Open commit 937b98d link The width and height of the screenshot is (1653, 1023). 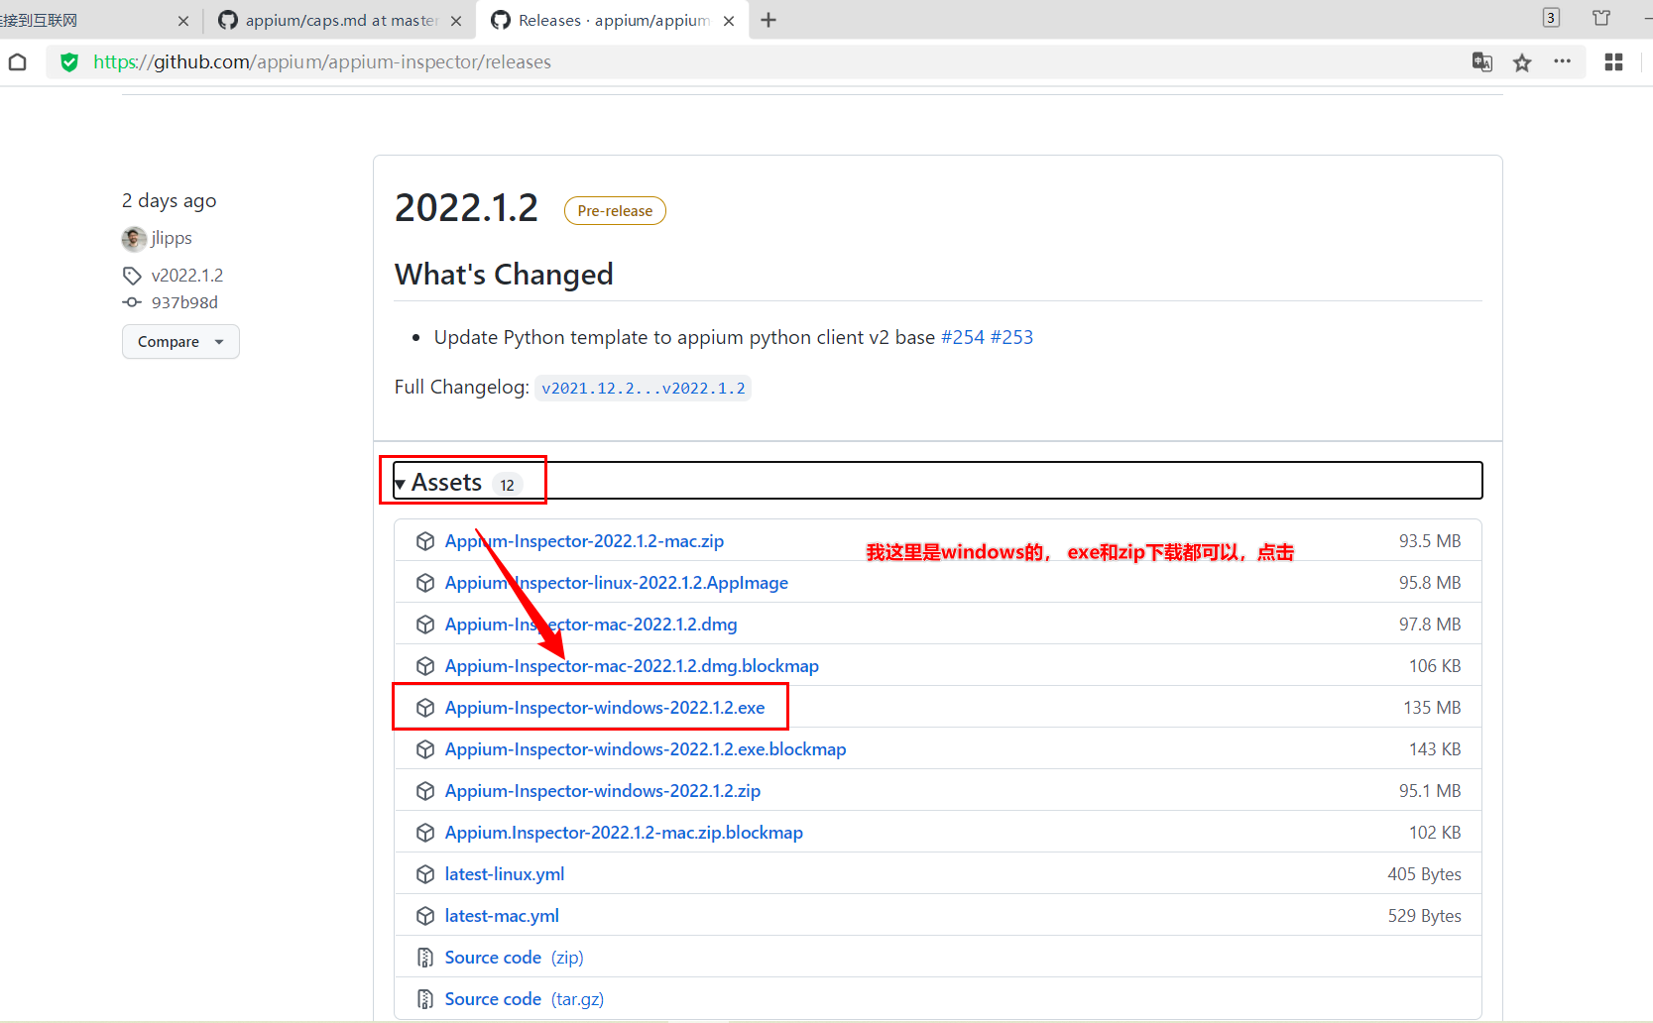(184, 302)
